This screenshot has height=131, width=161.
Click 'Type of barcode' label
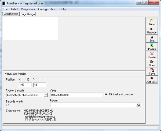(x=15, y=90)
